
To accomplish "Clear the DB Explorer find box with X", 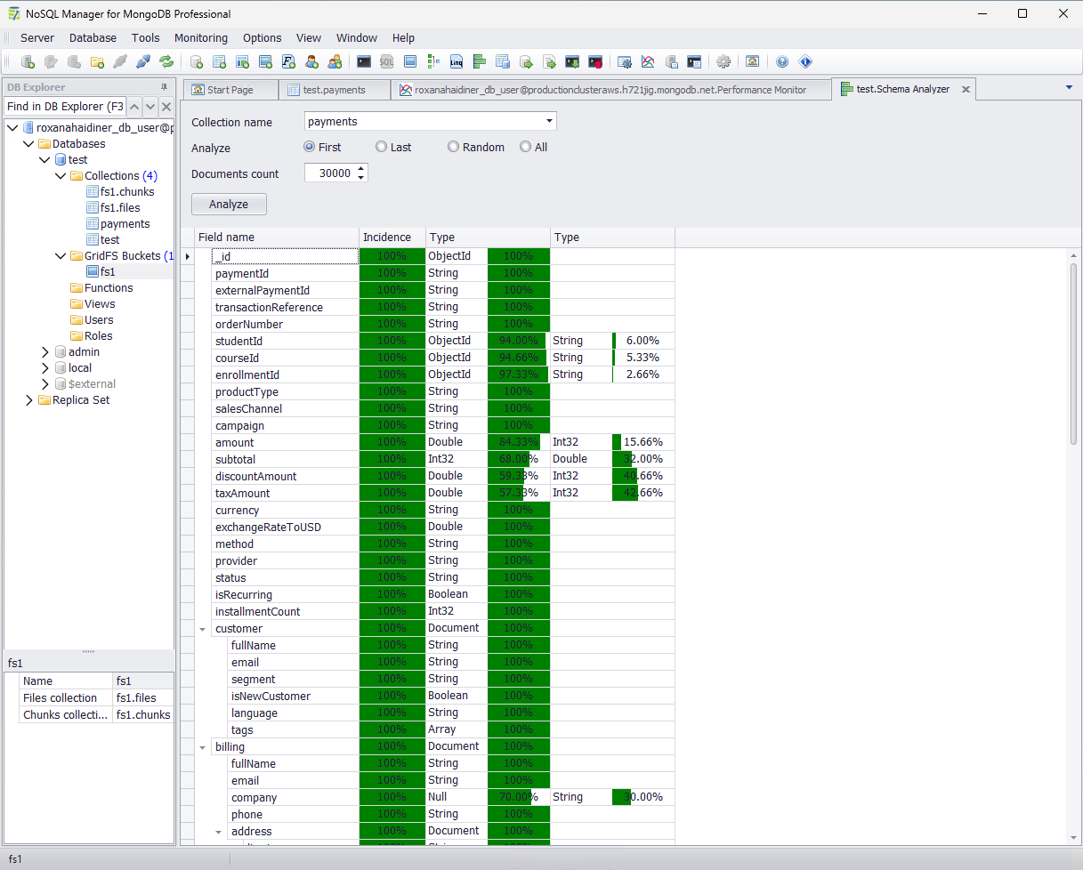I will pyautogui.click(x=166, y=106).
